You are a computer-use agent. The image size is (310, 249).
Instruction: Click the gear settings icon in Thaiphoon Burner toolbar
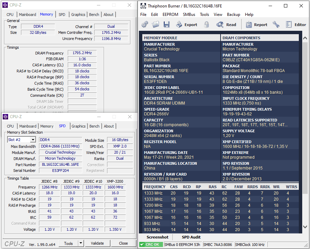(145, 24)
